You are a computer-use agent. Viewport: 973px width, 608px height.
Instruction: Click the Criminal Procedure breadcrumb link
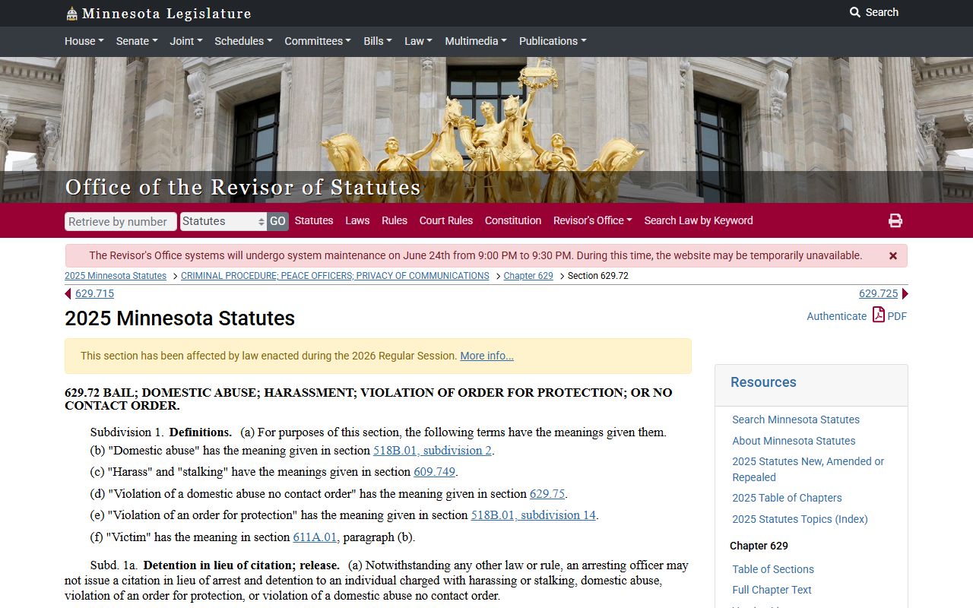coord(335,276)
